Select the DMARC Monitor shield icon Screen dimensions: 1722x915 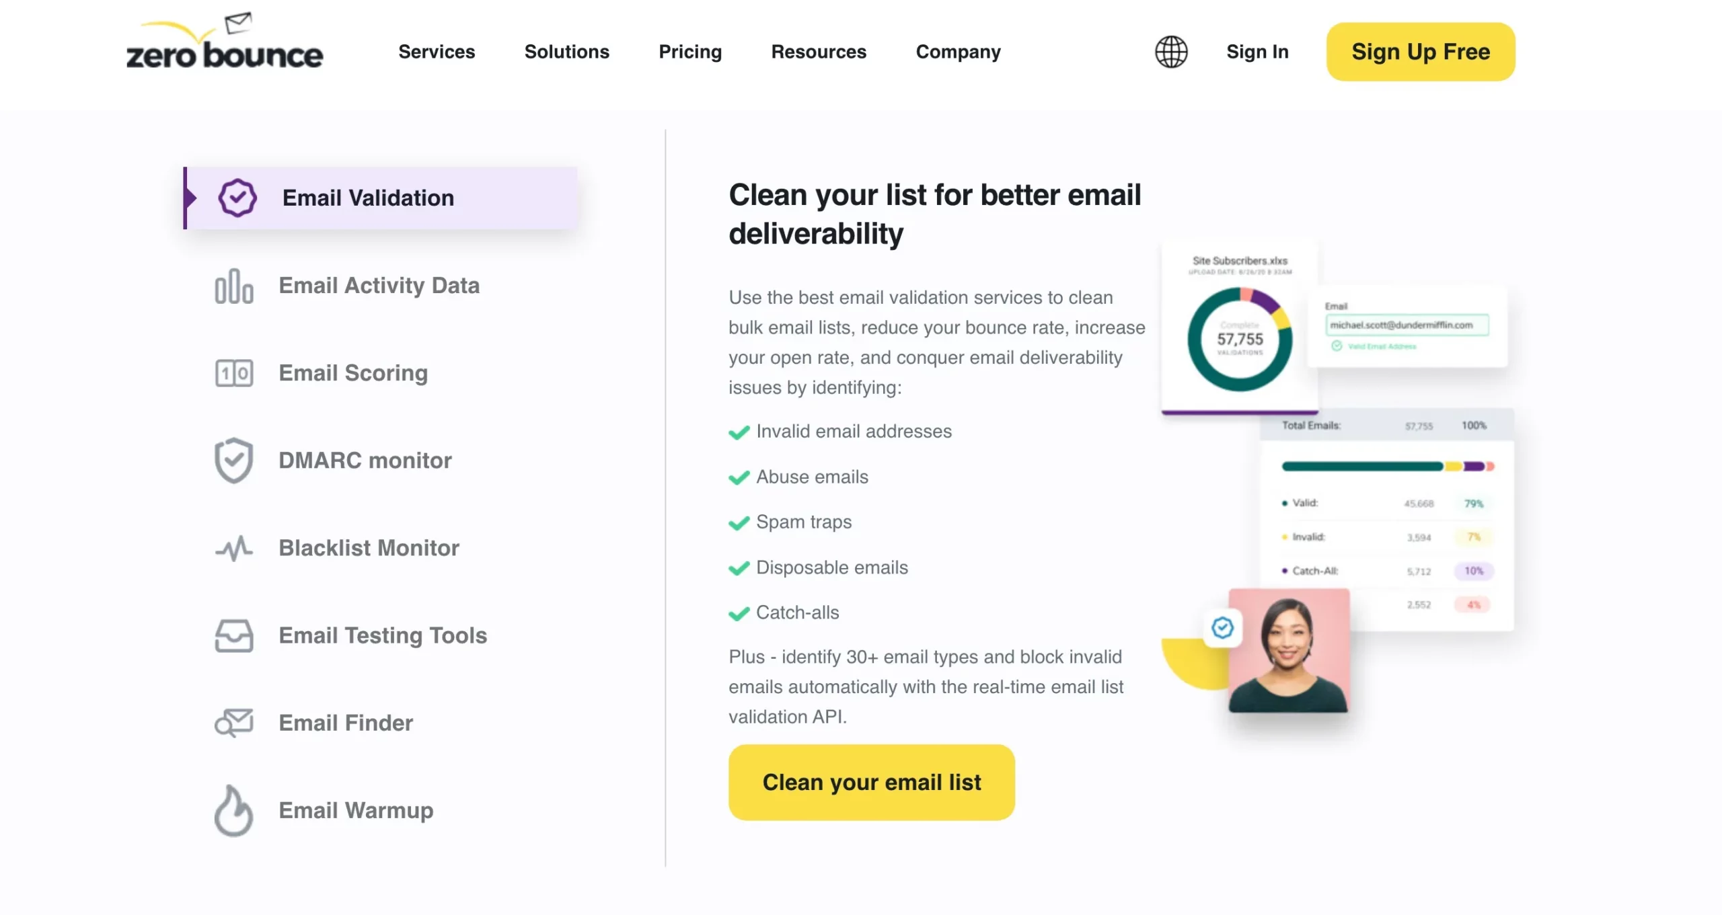233,460
